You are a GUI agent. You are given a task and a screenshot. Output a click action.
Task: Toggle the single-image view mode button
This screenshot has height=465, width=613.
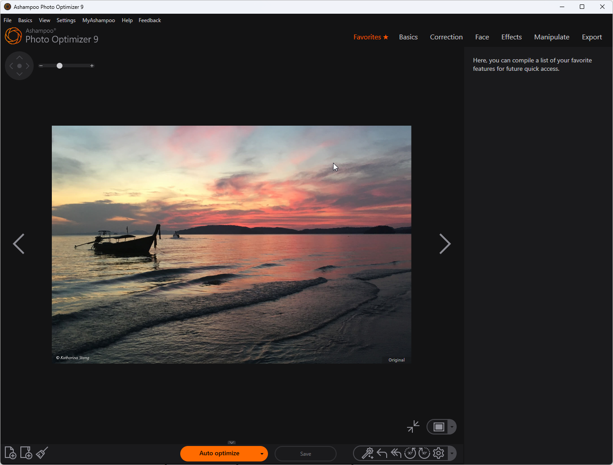(x=438, y=427)
